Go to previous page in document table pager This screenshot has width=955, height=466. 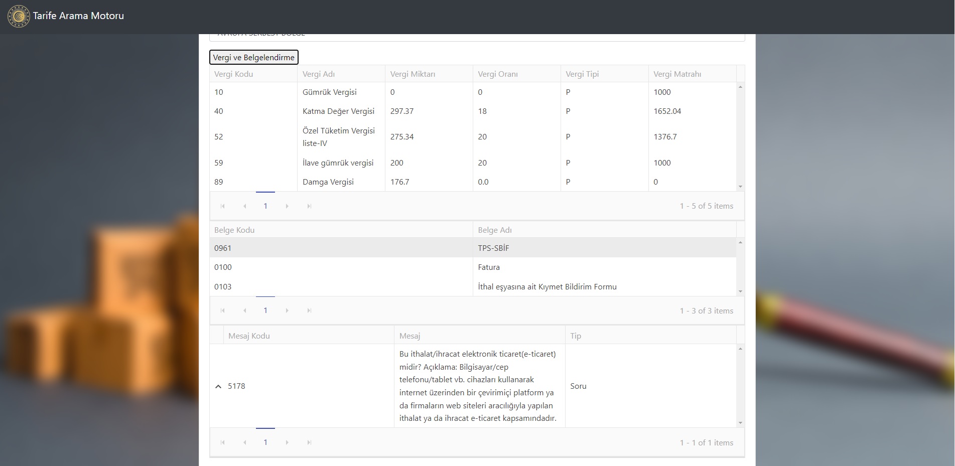click(x=244, y=310)
